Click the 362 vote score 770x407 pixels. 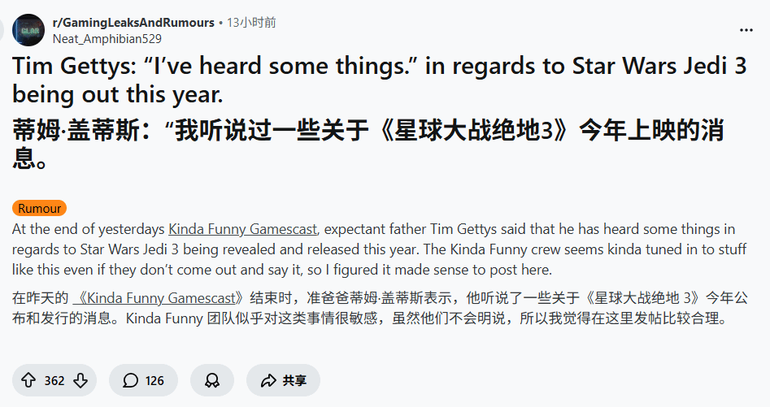[x=54, y=380]
